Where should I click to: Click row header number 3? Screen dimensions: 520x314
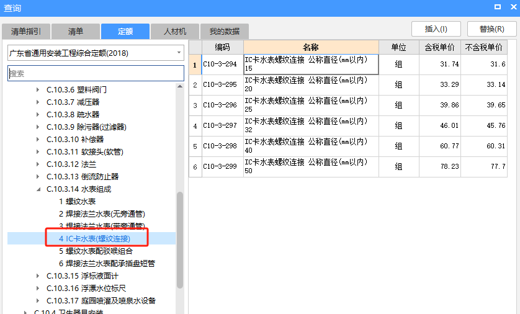pyautogui.click(x=195, y=105)
